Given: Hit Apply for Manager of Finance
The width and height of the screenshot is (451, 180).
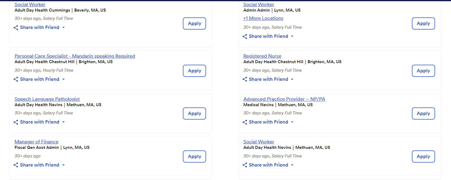Looking at the screenshot, I should [x=194, y=157].
